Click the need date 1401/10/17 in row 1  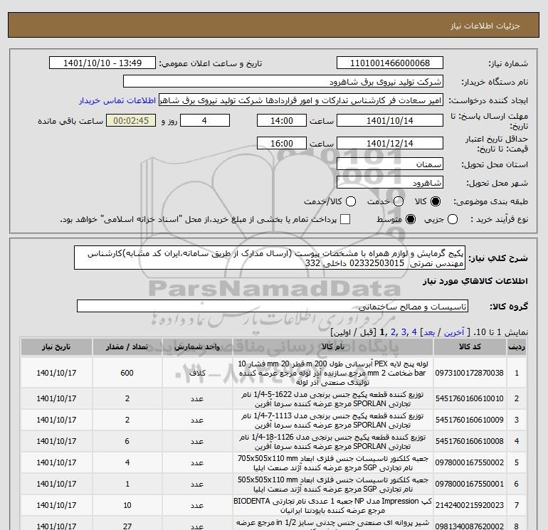click(56, 373)
